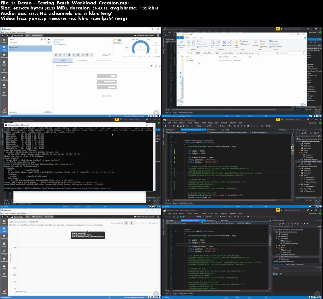Click the wrench icon in the Visual Studio Properties panel
The height and width of the screenshot is (299, 323).
tap(280, 274)
